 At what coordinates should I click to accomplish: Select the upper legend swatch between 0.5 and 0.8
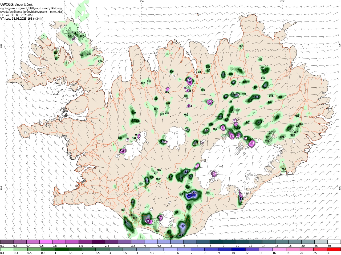46,242
